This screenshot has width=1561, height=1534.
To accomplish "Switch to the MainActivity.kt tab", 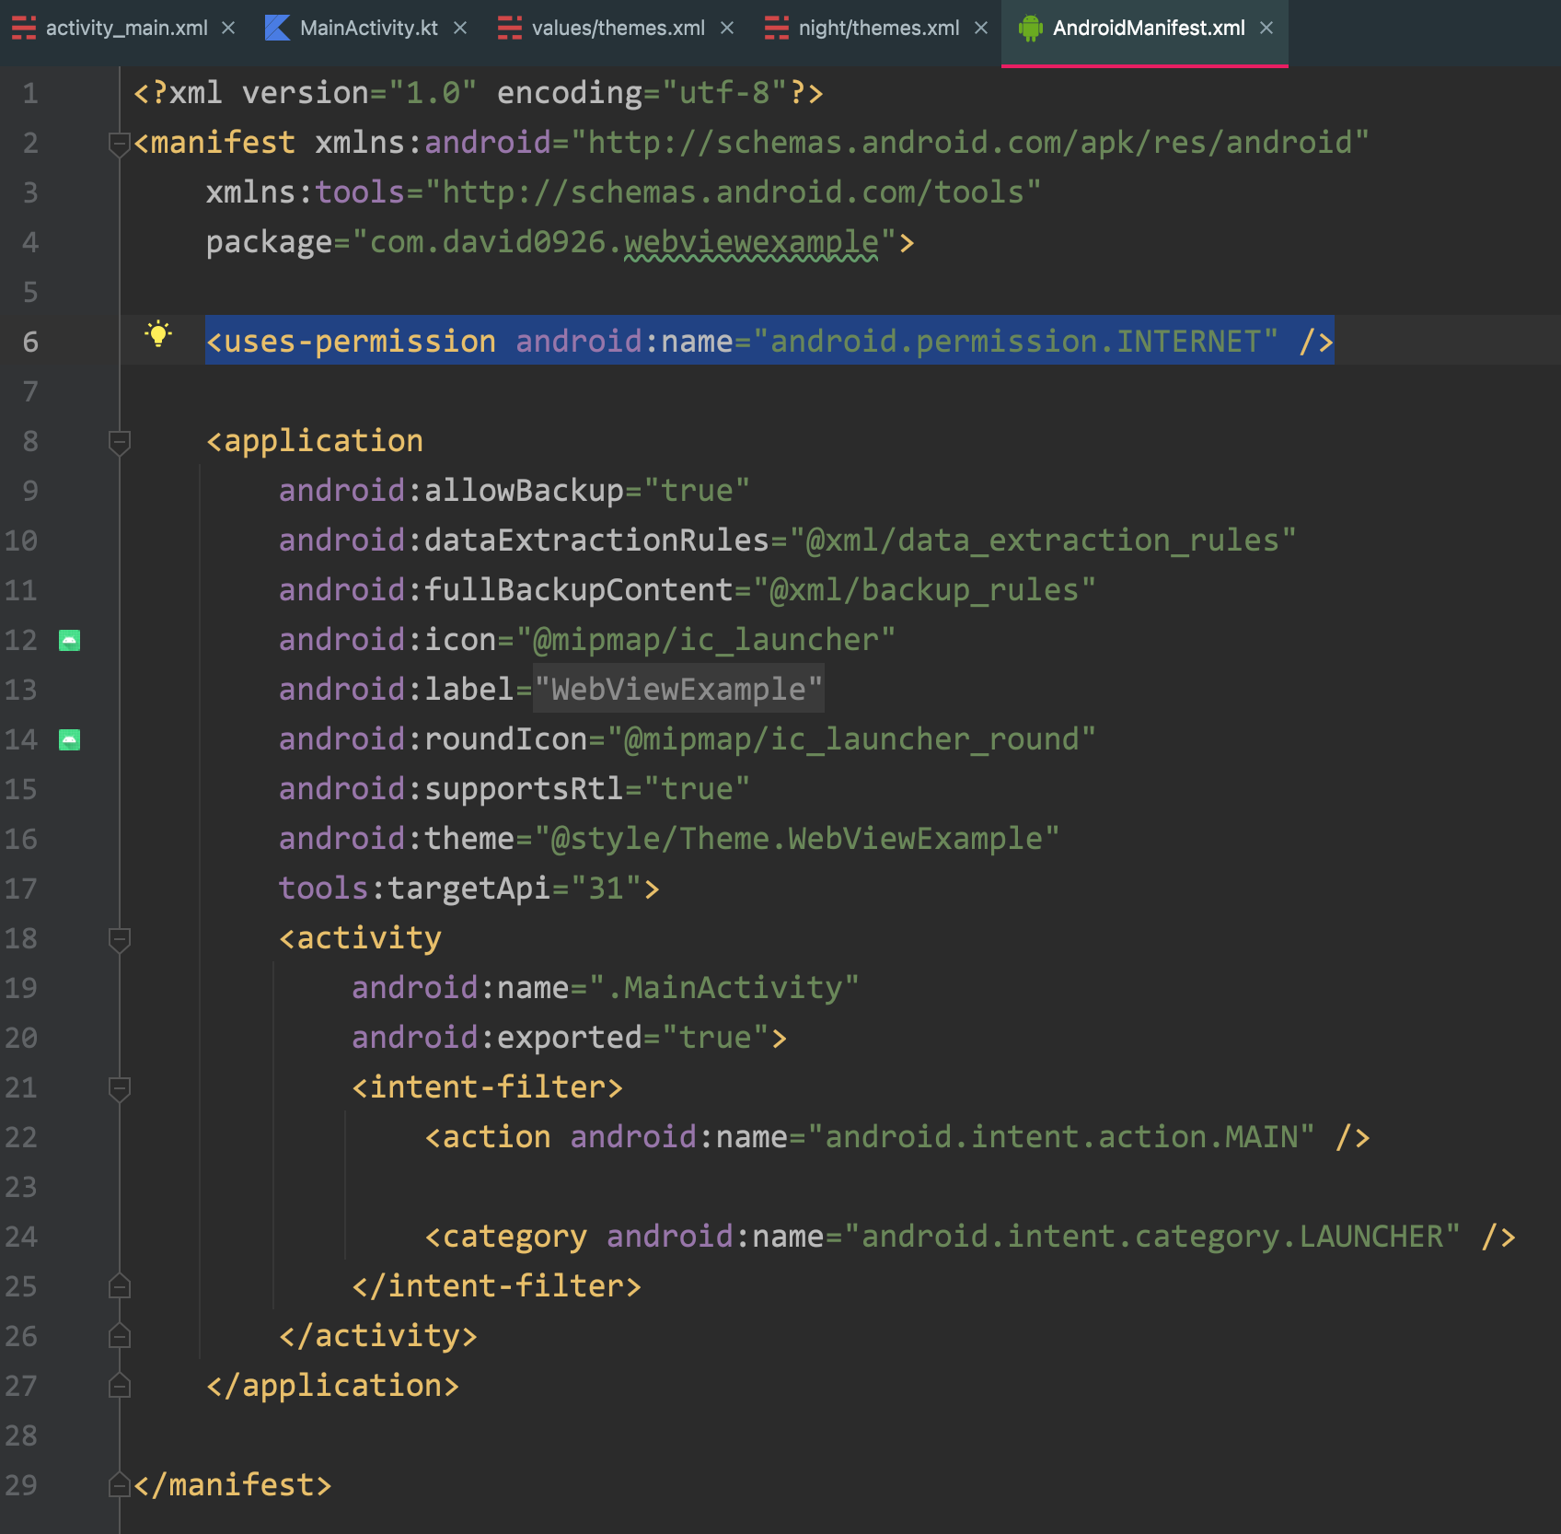I will point(368,29).
